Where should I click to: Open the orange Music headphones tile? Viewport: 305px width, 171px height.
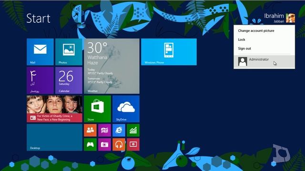click(x=119, y=144)
